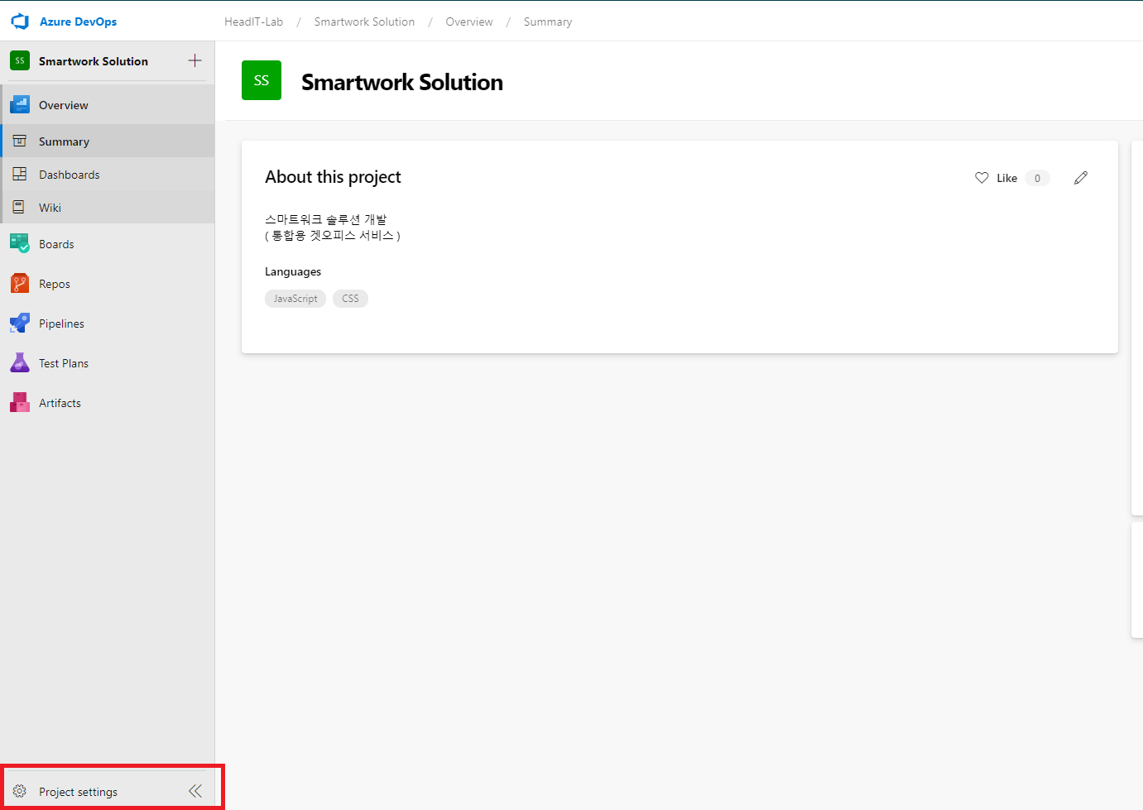Open the HeadIT-Lab breadcrumb
This screenshot has height=810, width=1143.
tap(254, 22)
